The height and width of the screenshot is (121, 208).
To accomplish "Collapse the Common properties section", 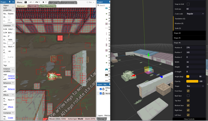I will (x=13, y=25).
